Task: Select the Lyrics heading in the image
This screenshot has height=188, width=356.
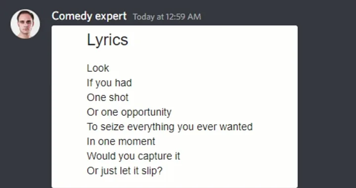Action: point(107,40)
